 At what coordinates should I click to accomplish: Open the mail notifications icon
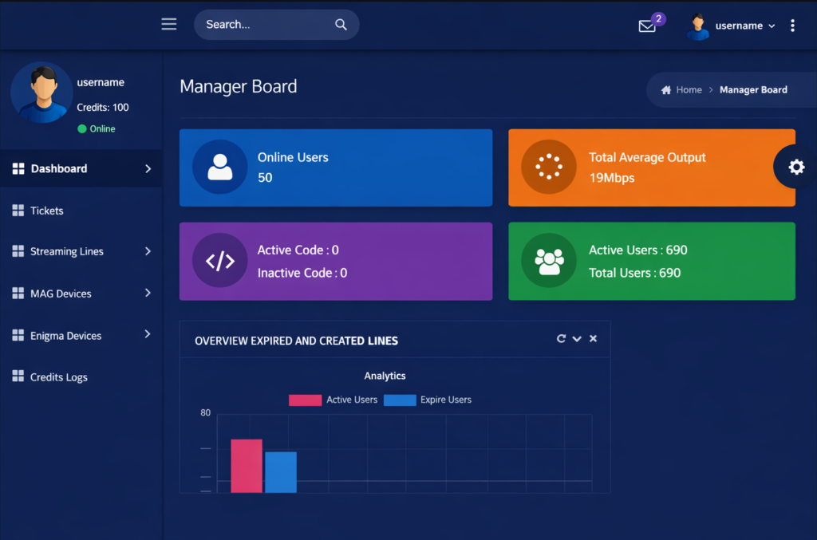tap(647, 26)
